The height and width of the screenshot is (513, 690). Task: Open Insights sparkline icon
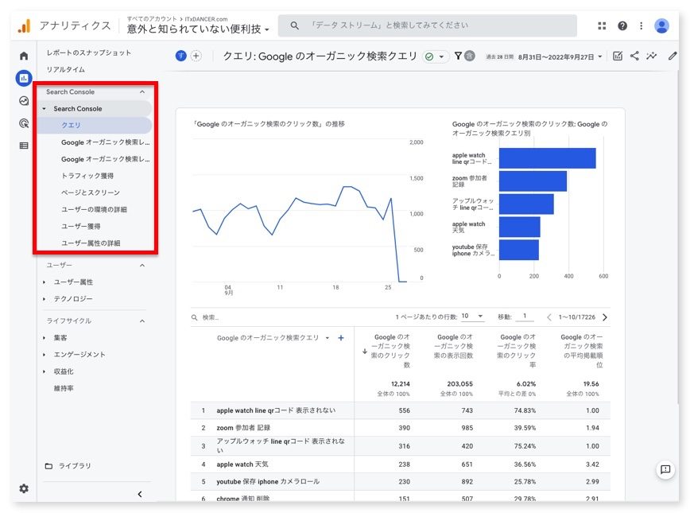click(653, 56)
